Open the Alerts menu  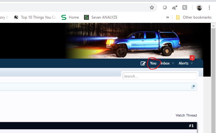pos(183,63)
